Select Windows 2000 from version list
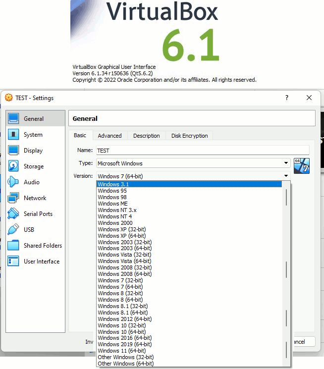This screenshot has height=369, width=324. [x=189, y=223]
